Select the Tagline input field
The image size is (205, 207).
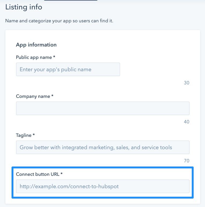pos(103,147)
